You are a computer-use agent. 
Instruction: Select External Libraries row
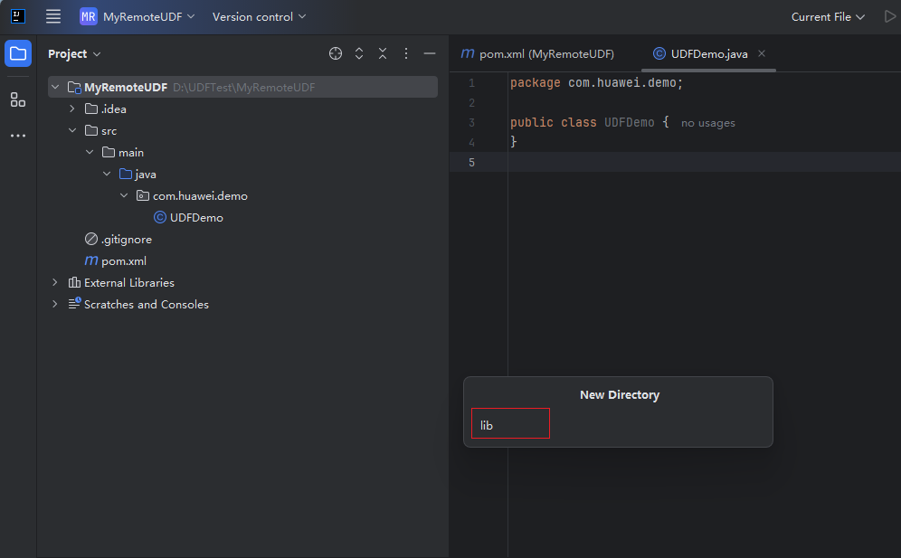(242, 282)
